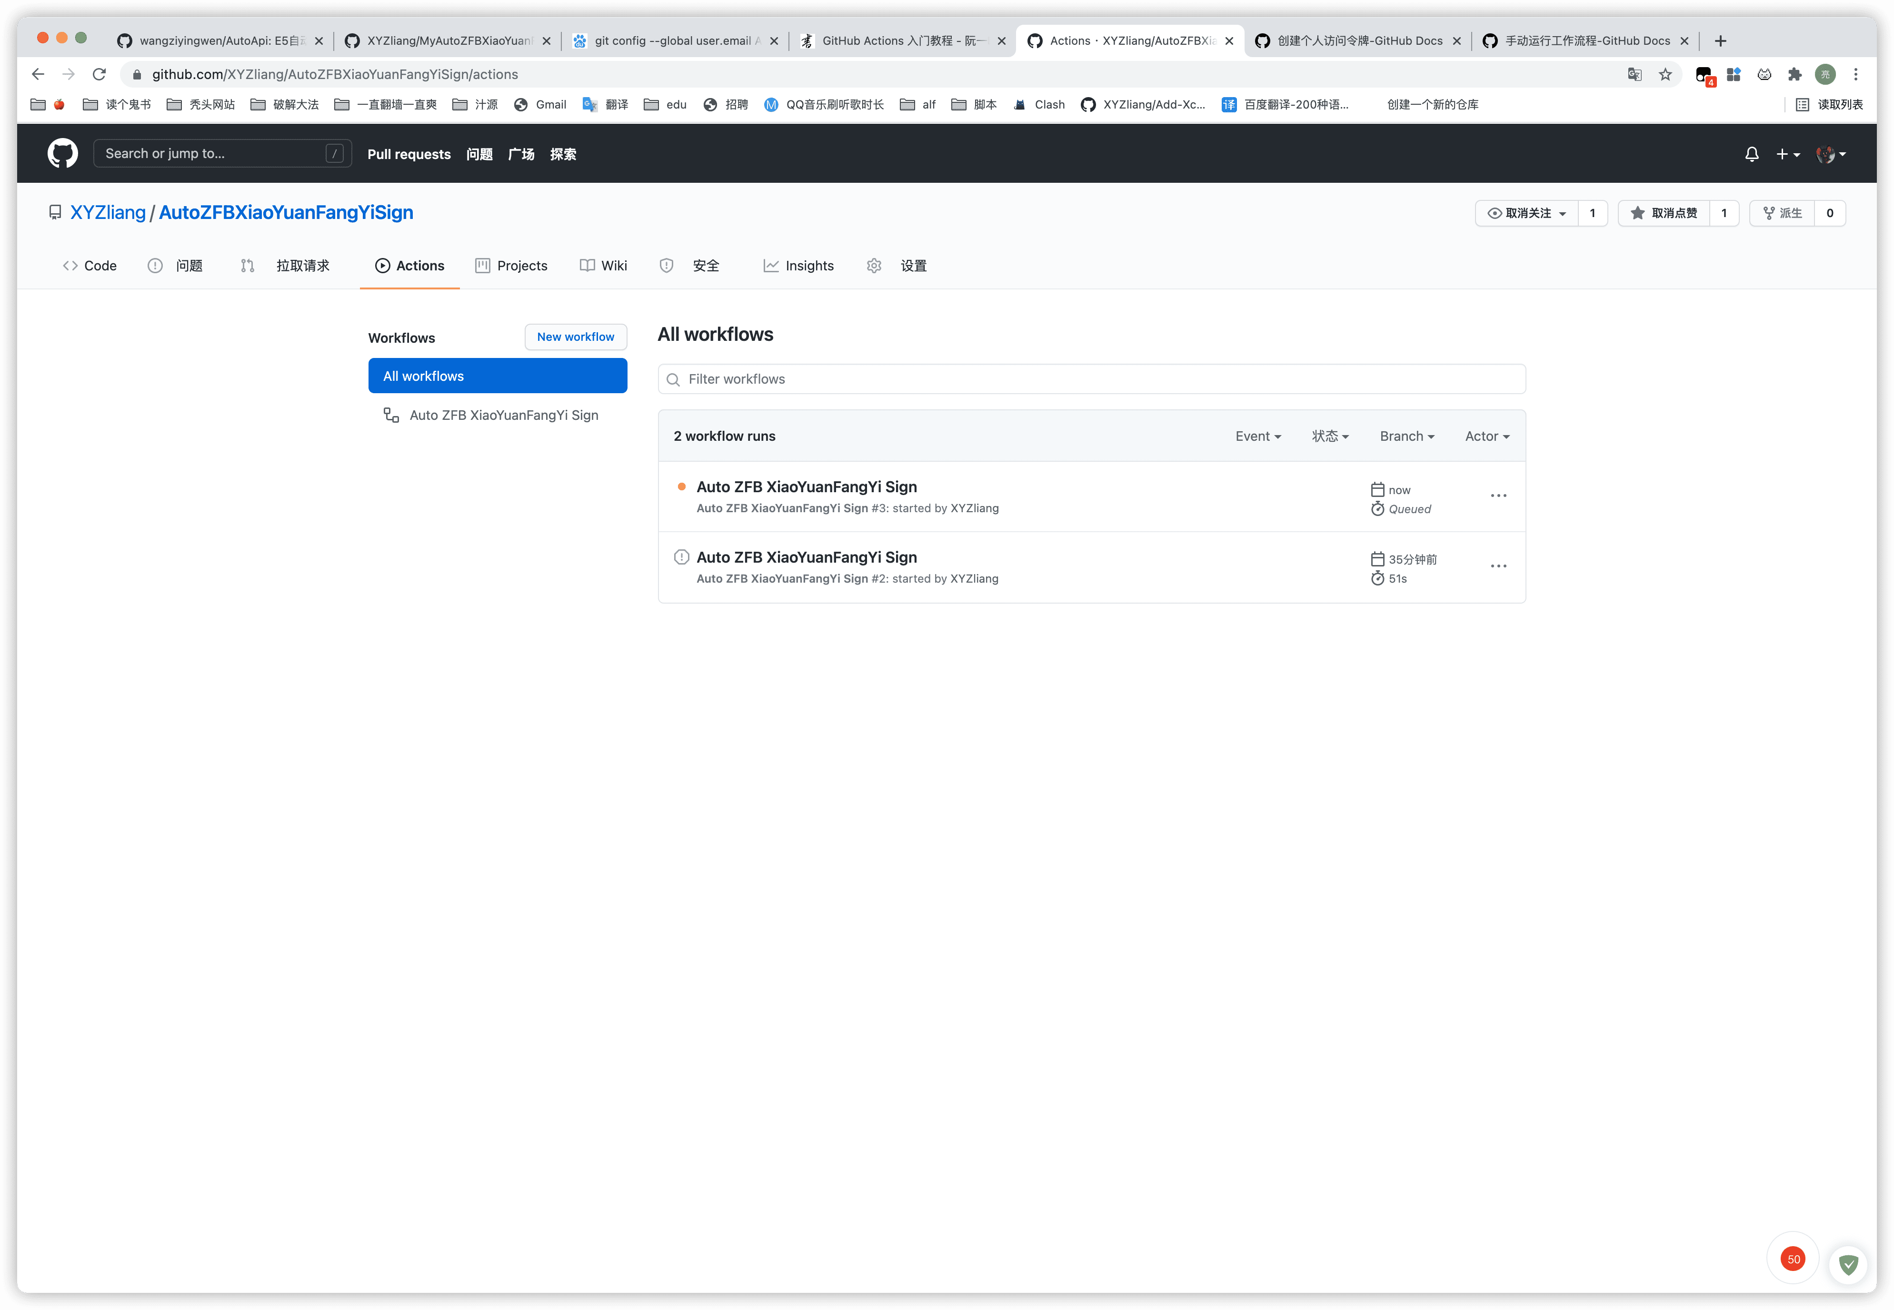Expand the Event filter dropdown
Viewport: 1894px width, 1310px height.
(1258, 437)
